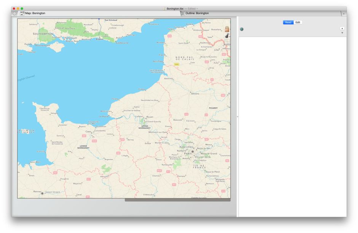Click the round button left of Map tab

tap(15, 13)
